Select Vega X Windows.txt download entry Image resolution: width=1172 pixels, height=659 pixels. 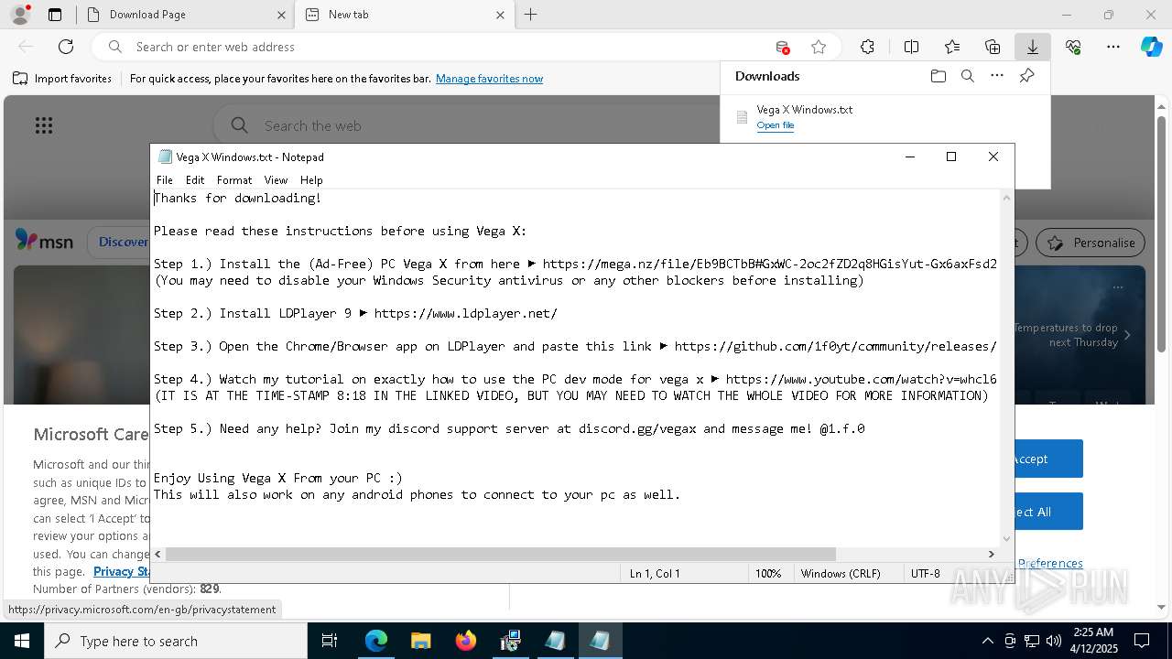[x=884, y=117]
